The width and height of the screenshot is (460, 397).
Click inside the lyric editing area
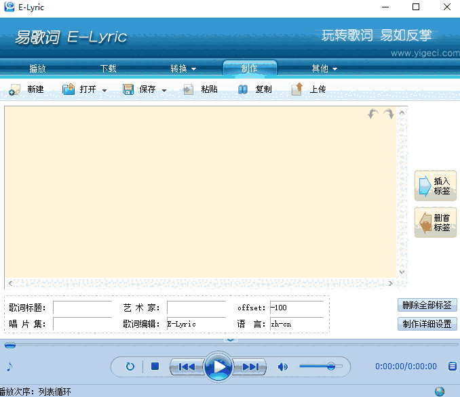[200, 192]
